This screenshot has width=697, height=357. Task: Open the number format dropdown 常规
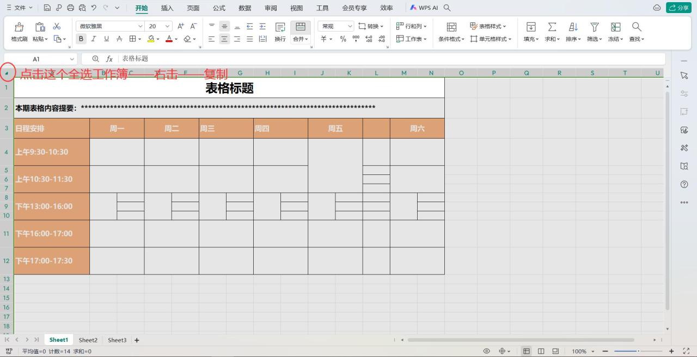pos(350,26)
